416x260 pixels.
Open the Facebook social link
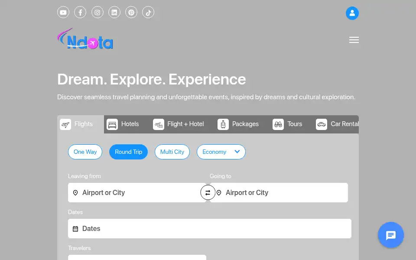(x=80, y=13)
